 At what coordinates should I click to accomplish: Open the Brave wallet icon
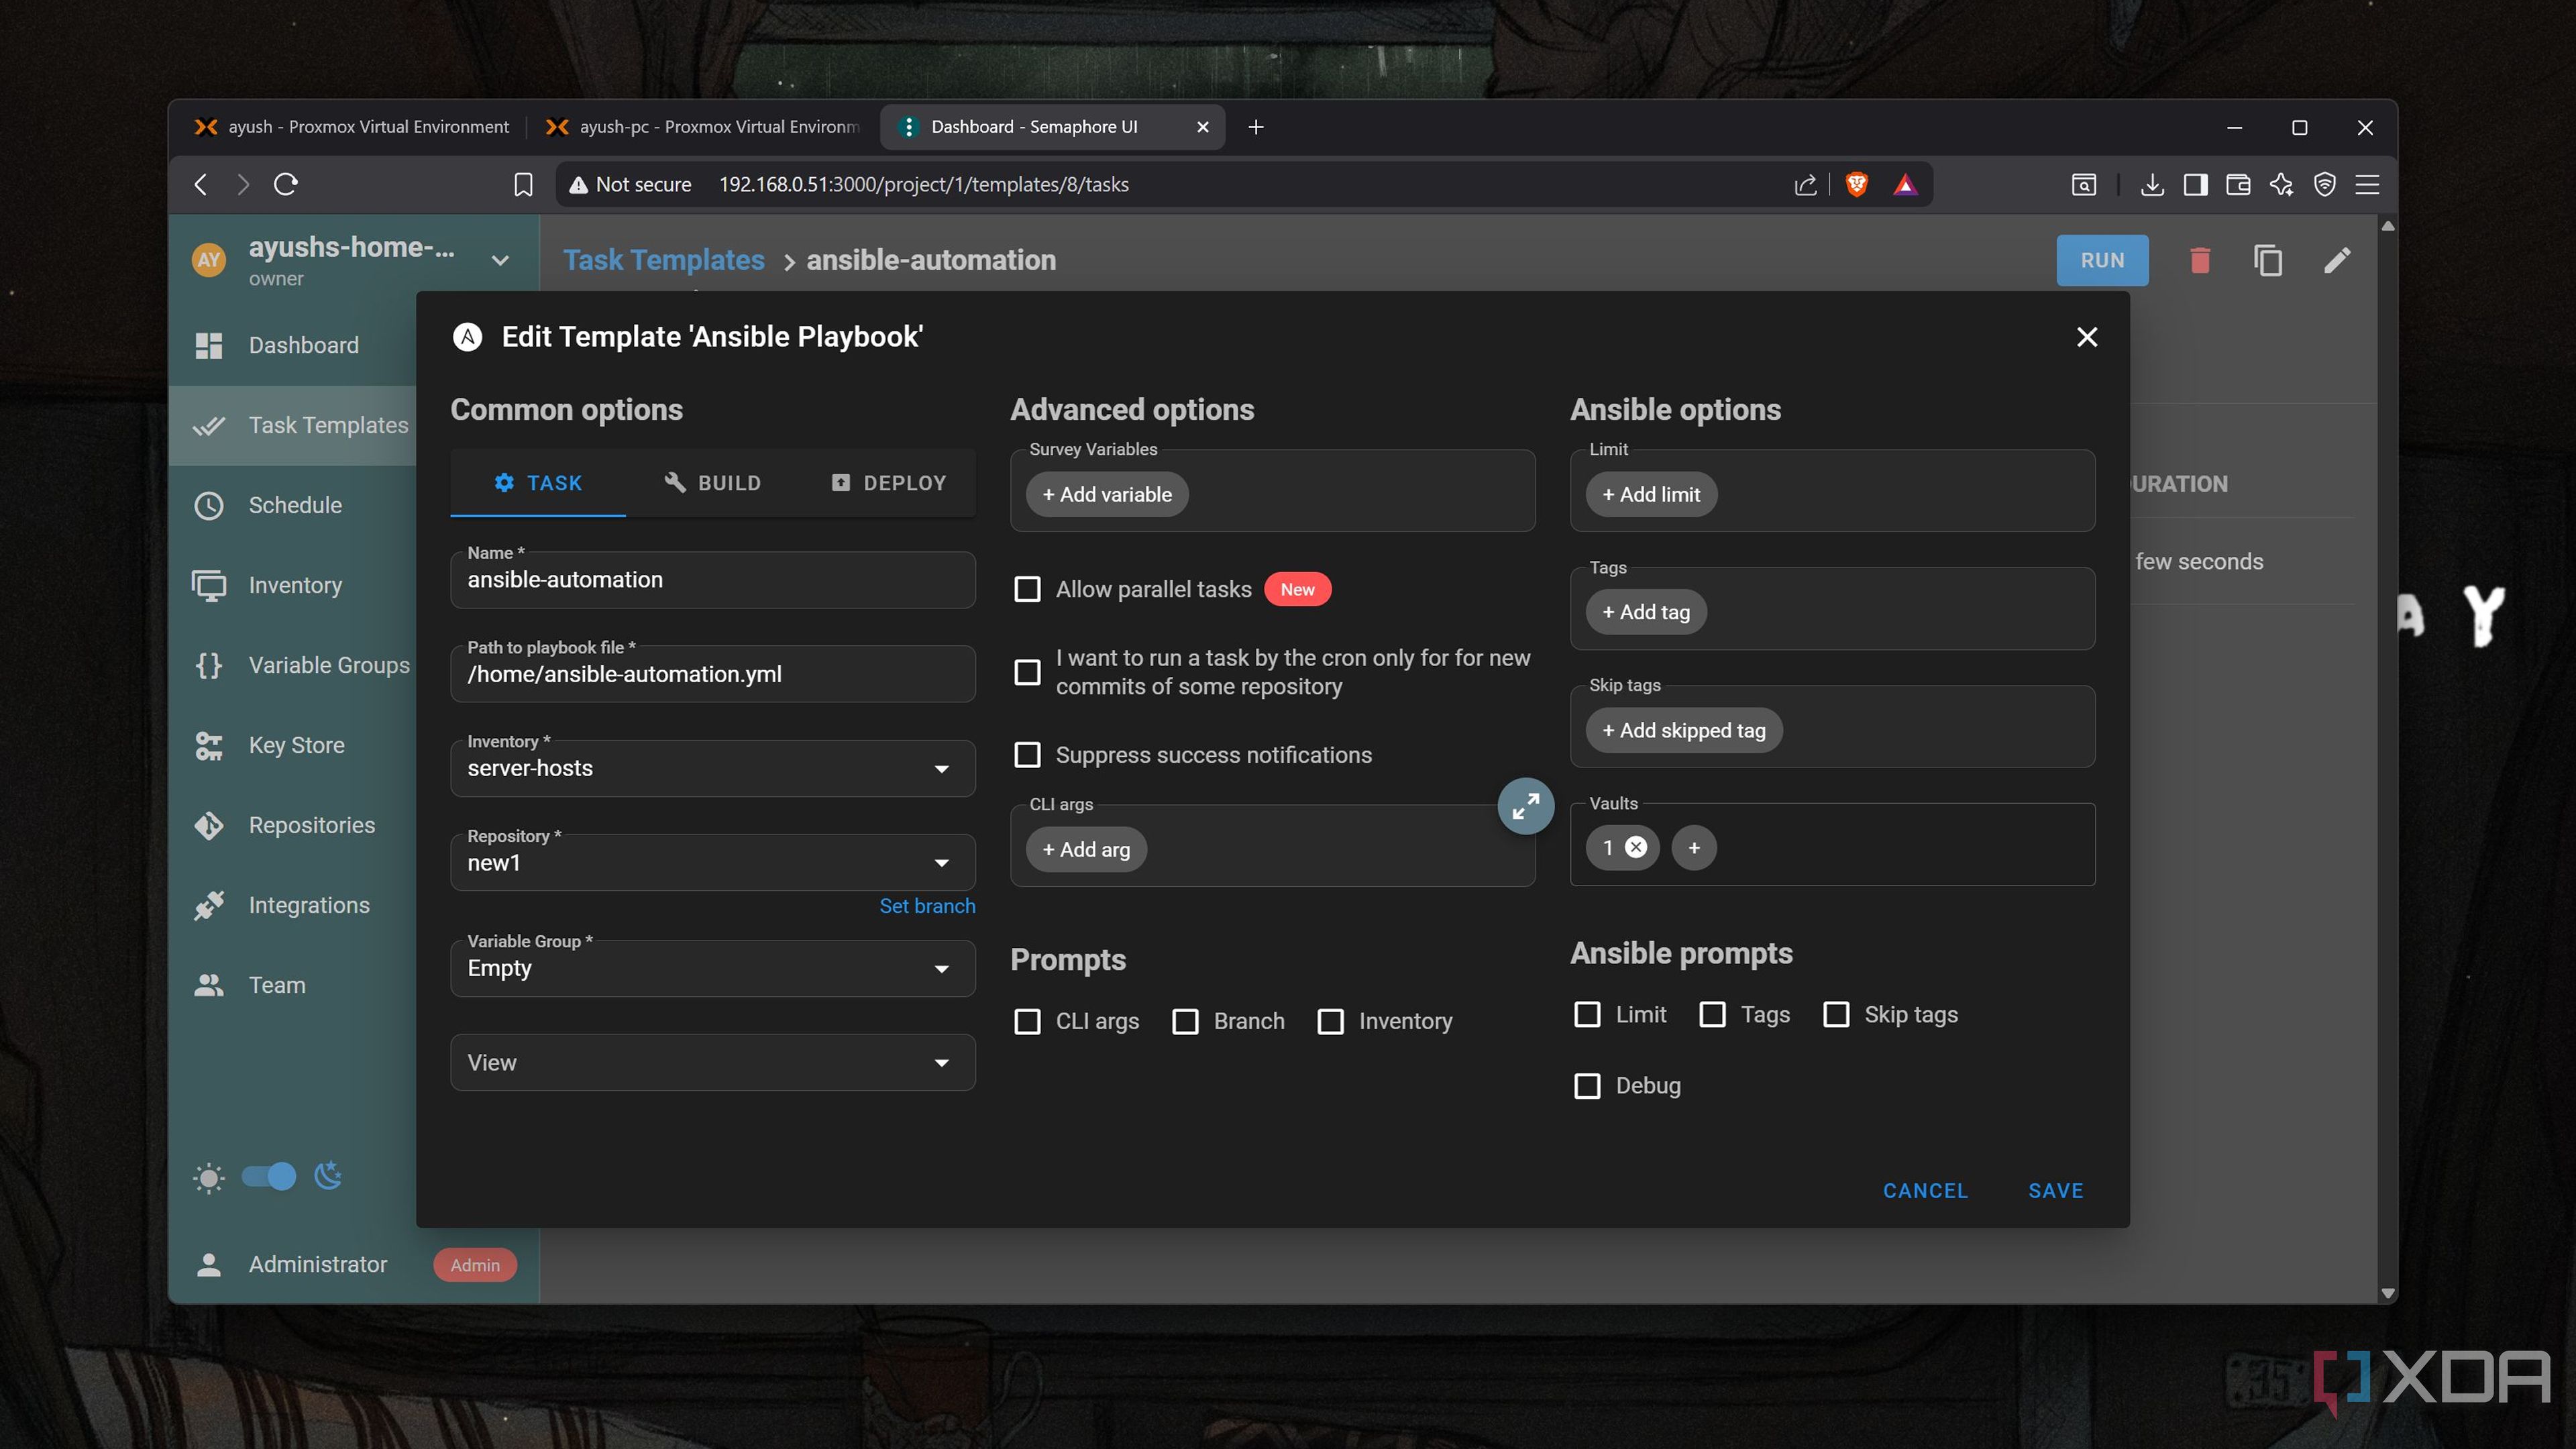tap(2238, 184)
